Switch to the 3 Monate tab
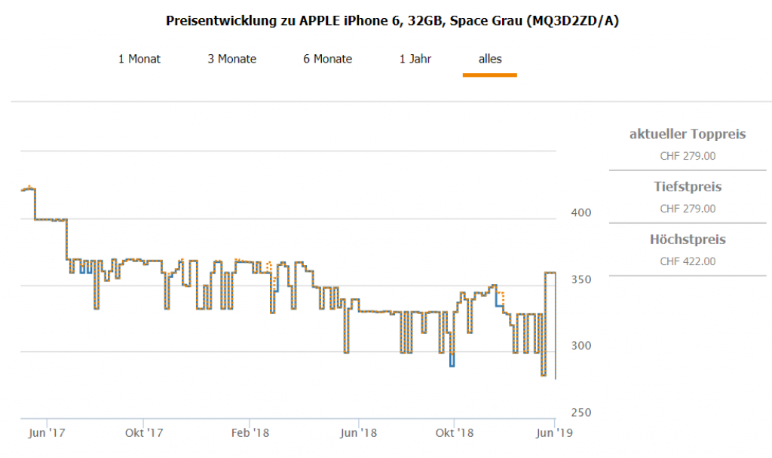This screenshot has width=772, height=458. tap(232, 59)
